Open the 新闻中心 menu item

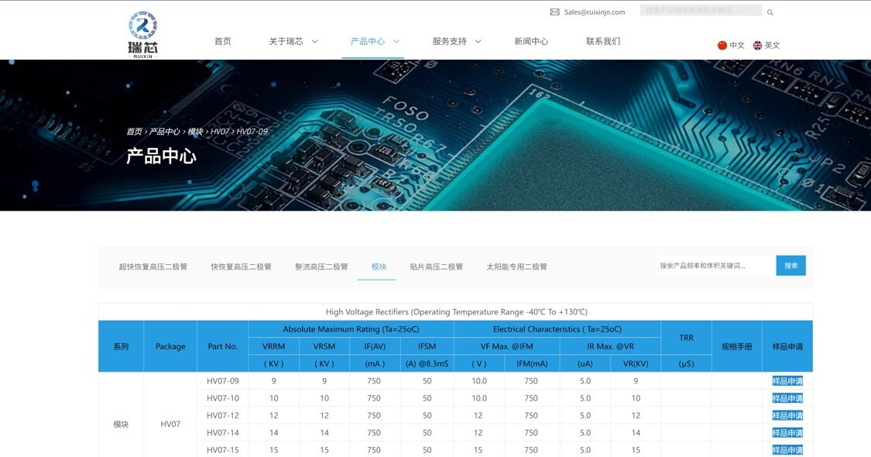click(x=531, y=42)
